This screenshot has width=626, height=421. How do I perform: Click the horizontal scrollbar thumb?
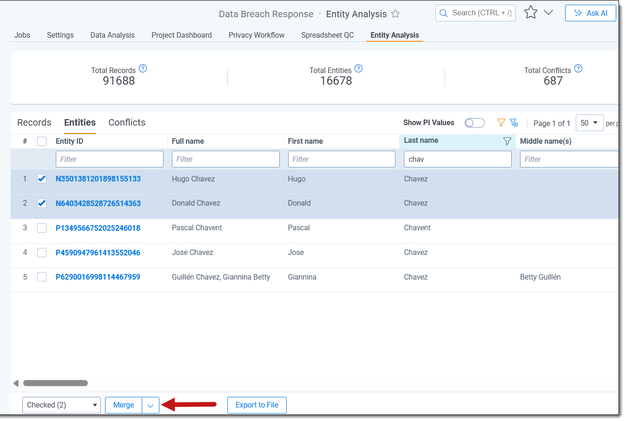[x=55, y=383]
